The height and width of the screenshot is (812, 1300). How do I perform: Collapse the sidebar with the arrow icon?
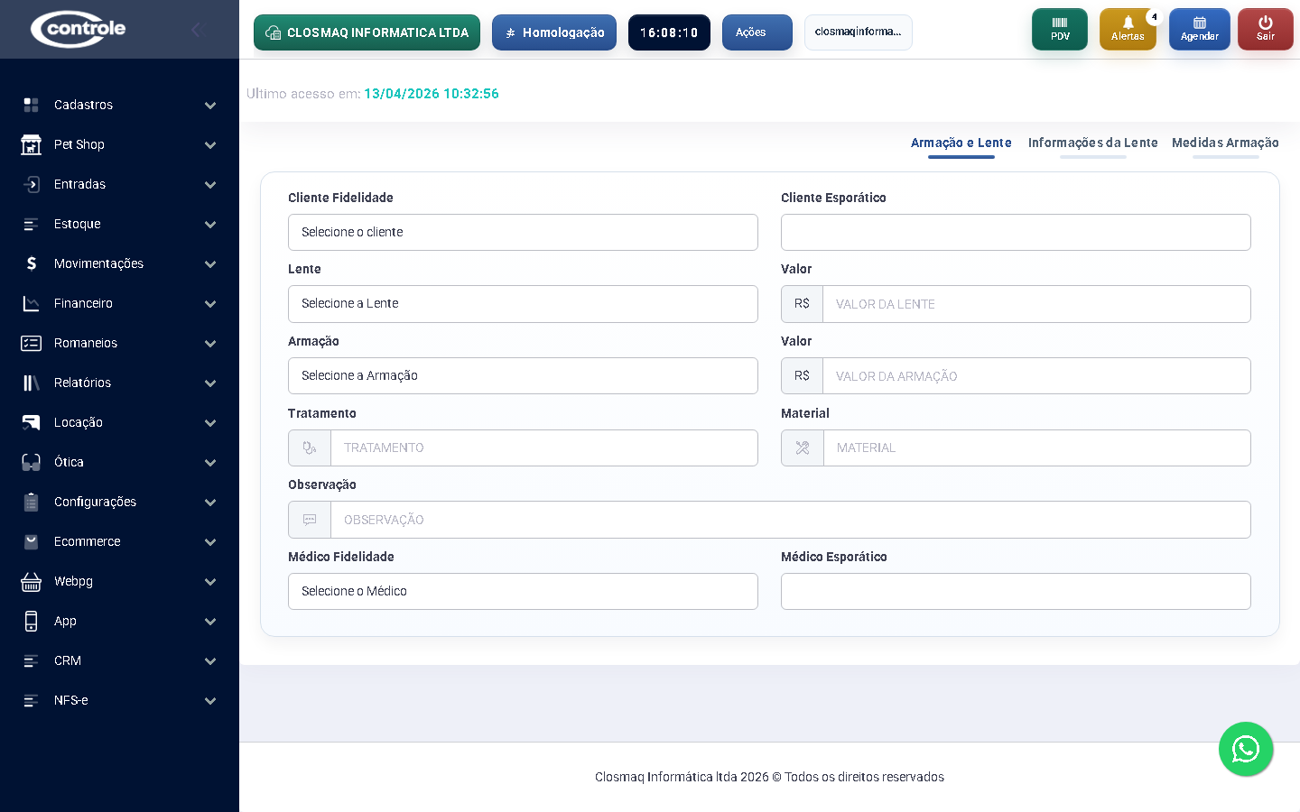(196, 30)
